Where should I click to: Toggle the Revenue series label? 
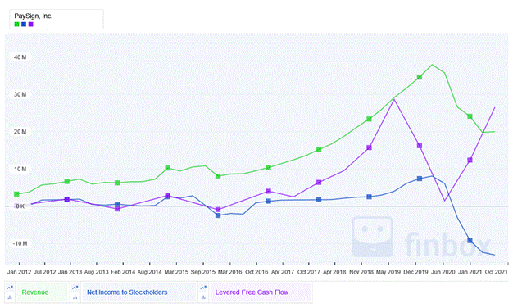42,292
